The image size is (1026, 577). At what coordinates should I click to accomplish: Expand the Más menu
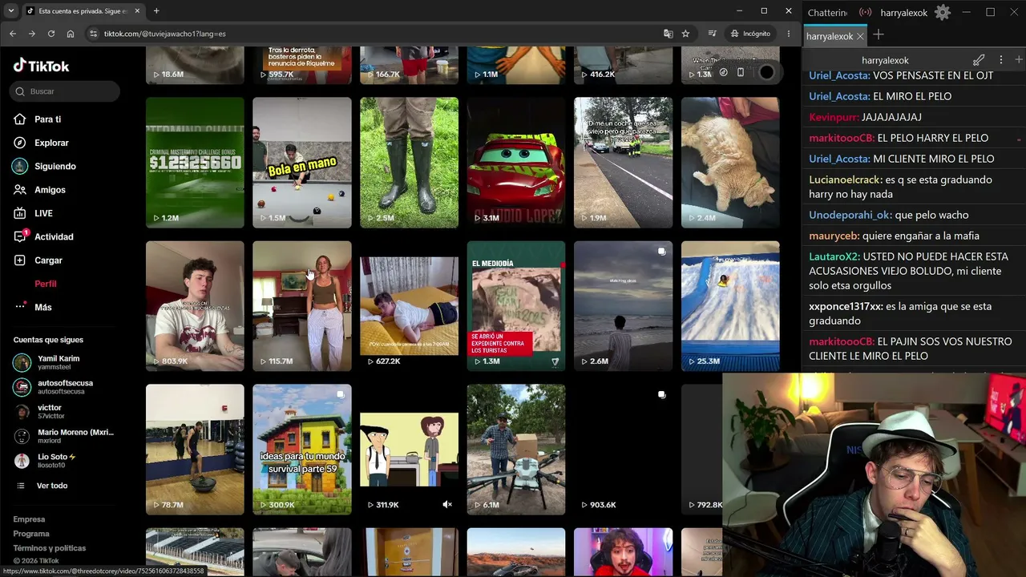(x=42, y=308)
